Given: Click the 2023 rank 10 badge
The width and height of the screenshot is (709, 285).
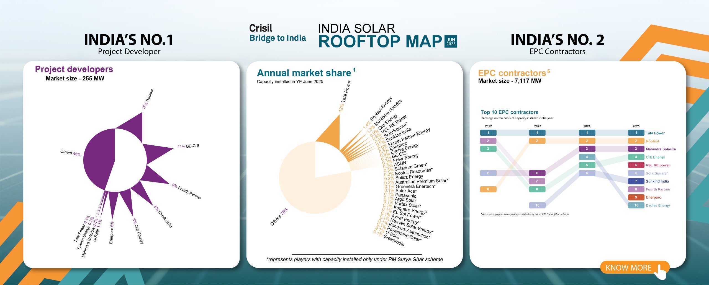Looking at the screenshot, I should pos(537,205).
